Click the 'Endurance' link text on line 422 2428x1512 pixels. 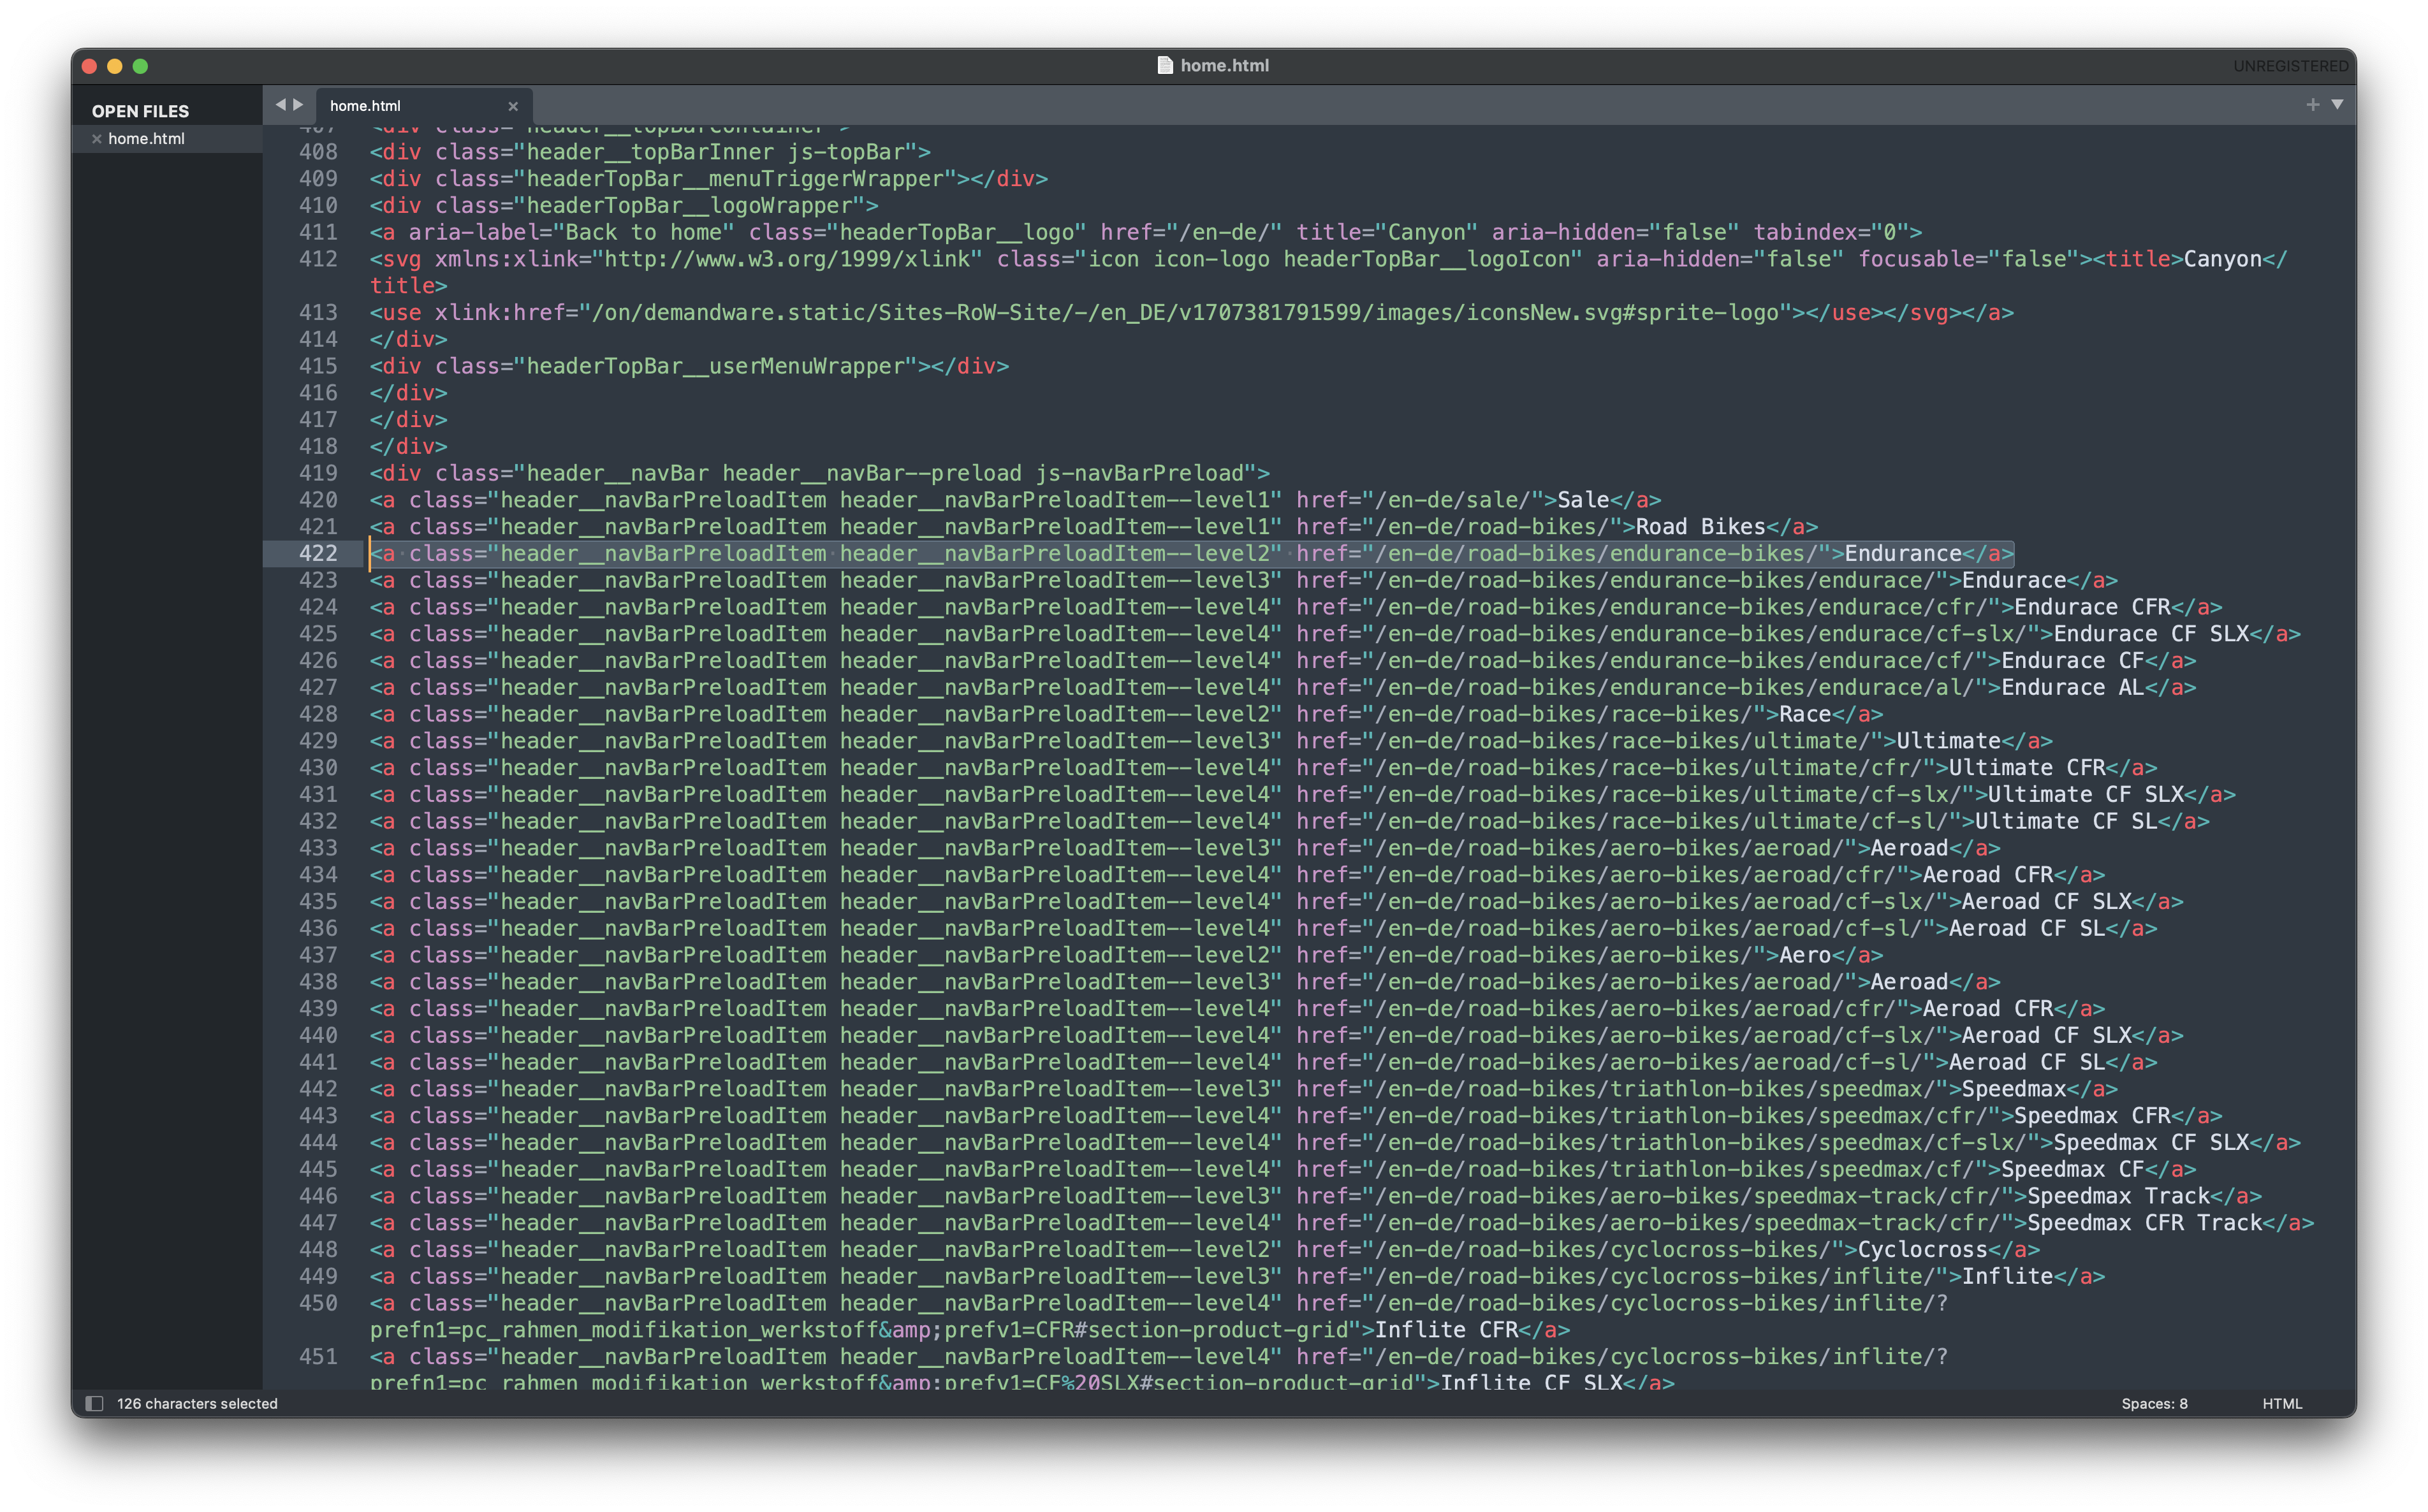[x=1903, y=553]
